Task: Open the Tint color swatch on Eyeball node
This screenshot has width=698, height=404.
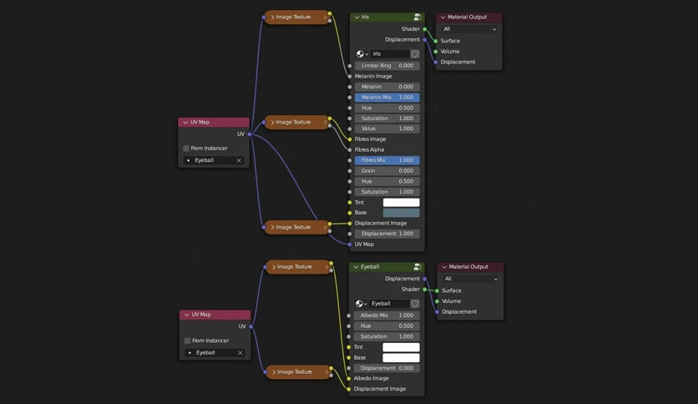Action: coord(401,347)
